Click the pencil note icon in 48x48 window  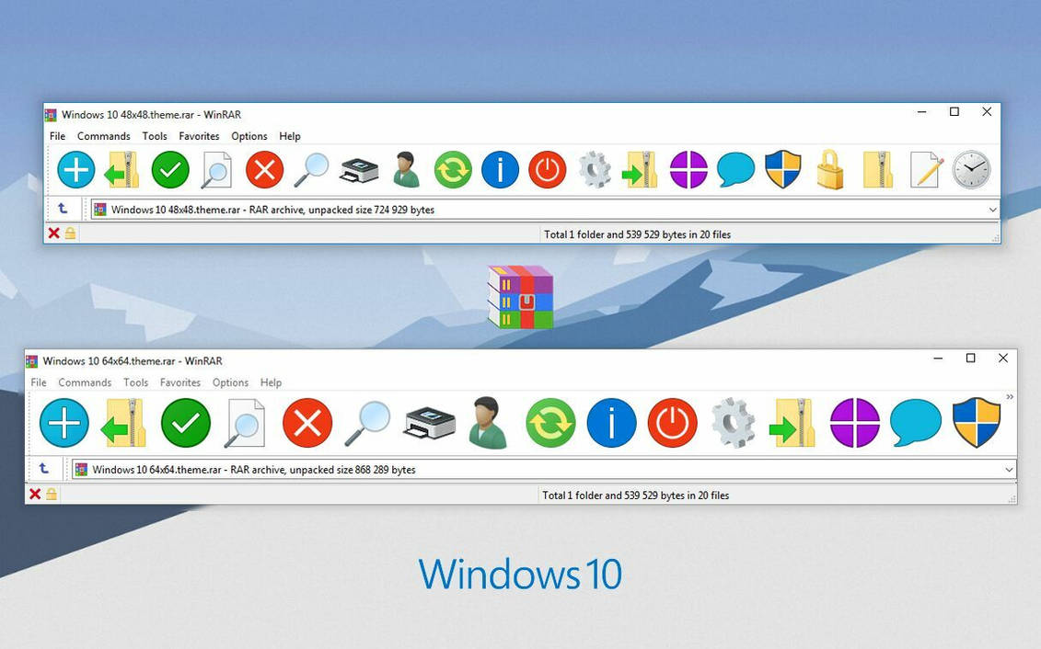[x=926, y=170]
